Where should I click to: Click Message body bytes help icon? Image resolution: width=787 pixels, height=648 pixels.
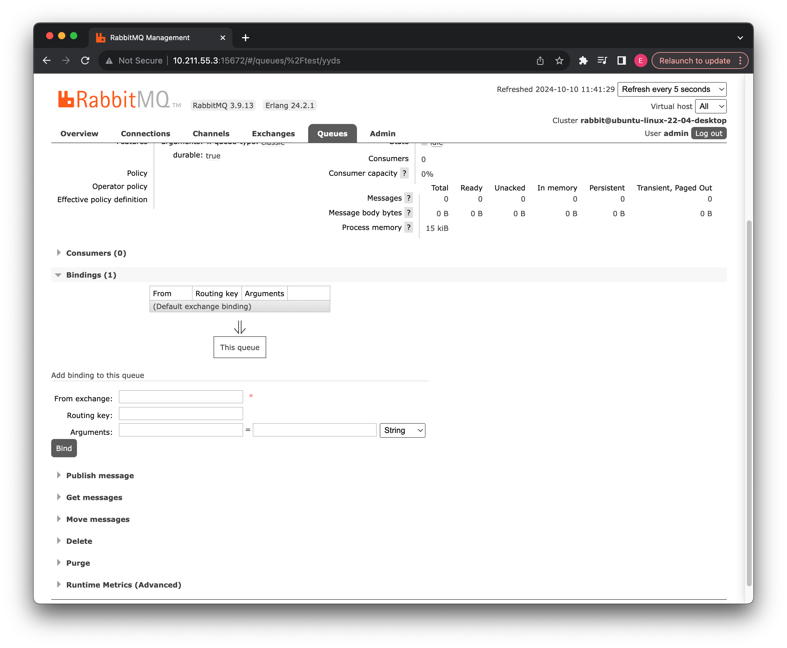coord(408,213)
